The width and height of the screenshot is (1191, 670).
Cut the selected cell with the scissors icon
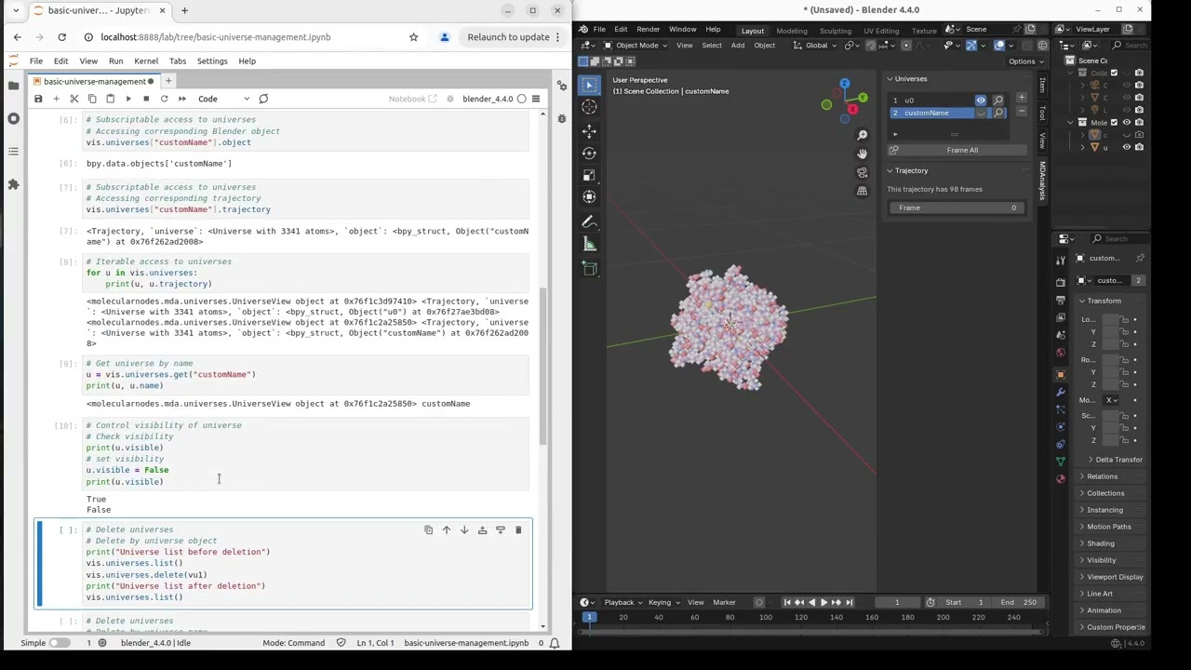(74, 99)
